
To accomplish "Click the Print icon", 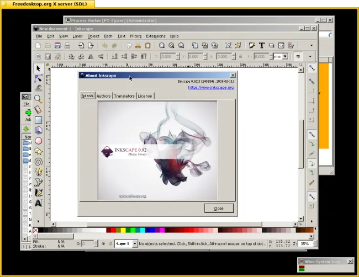I will point(67,45).
